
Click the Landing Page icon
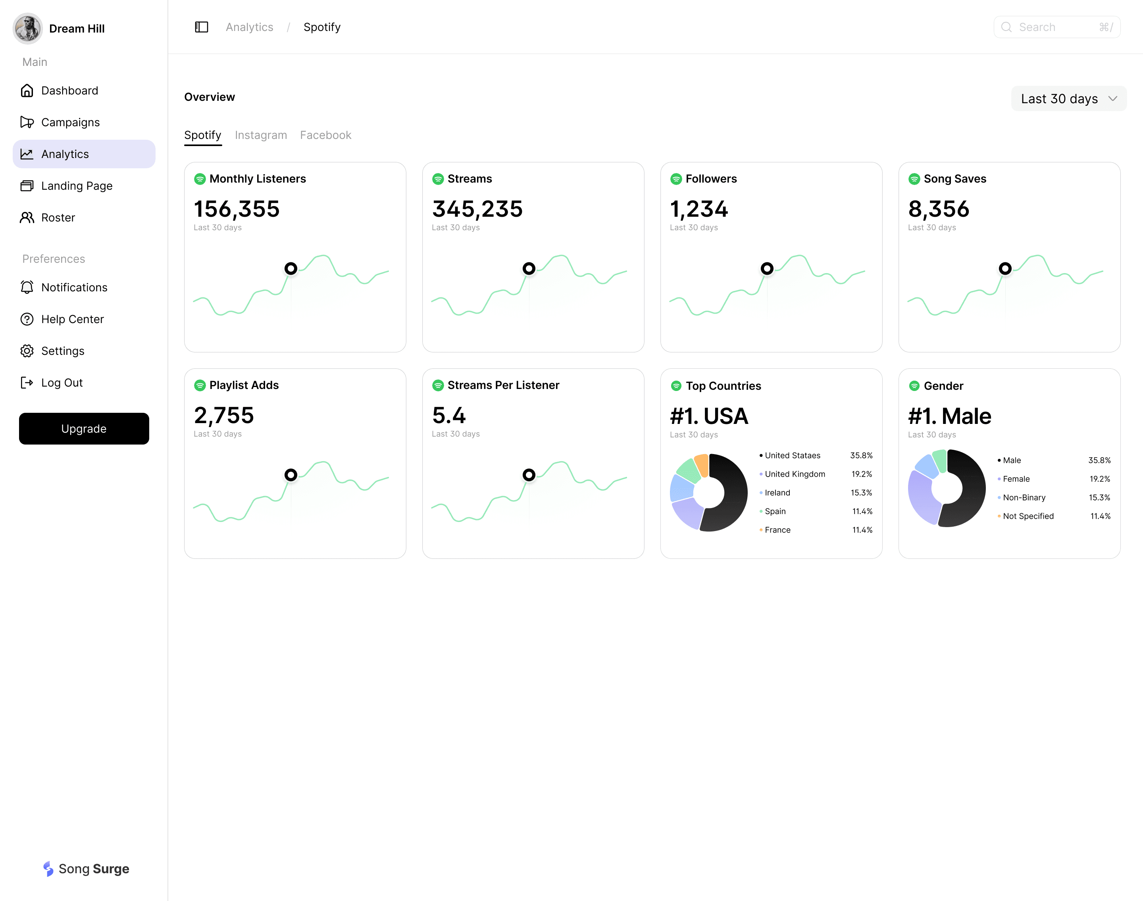pyautogui.click(x=27, y=186)
